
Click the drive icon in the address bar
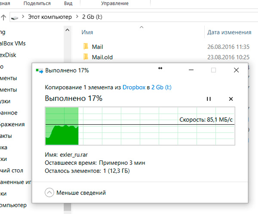coord(15,18)
